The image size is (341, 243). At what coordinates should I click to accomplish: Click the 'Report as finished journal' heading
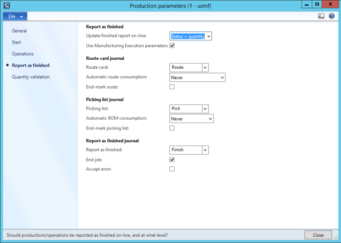[112, 141]
